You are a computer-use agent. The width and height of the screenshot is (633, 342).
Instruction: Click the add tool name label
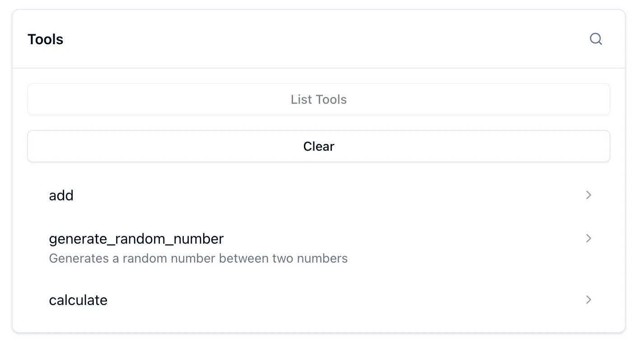pos(61,195)
